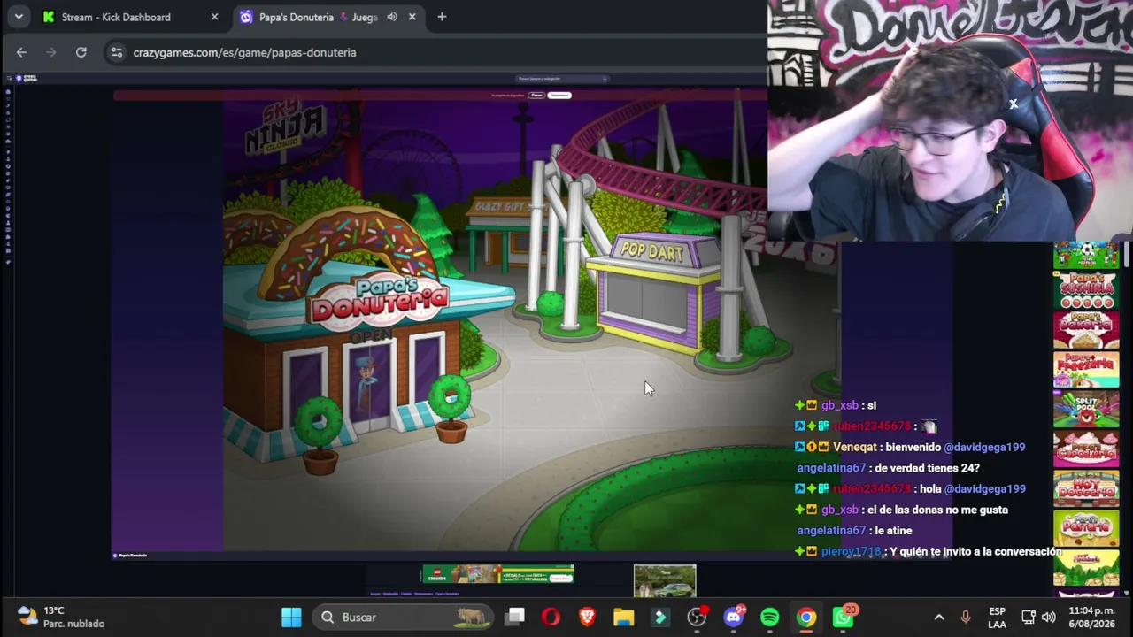Viewport: 1133px width, 637px height.
Task: Open the Papa's Freezeria game thumbnail
Action: [1086, 371]
